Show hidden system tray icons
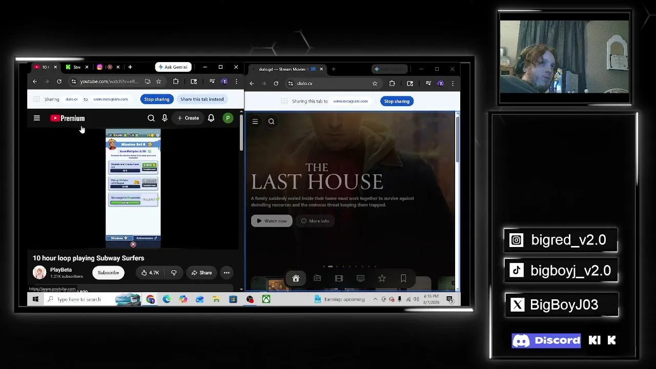The image size is (656, 369). (x=375, y=299)
